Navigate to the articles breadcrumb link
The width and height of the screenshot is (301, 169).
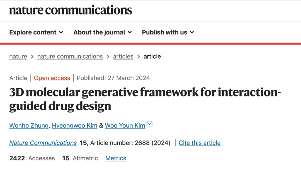tap(123, 56)
